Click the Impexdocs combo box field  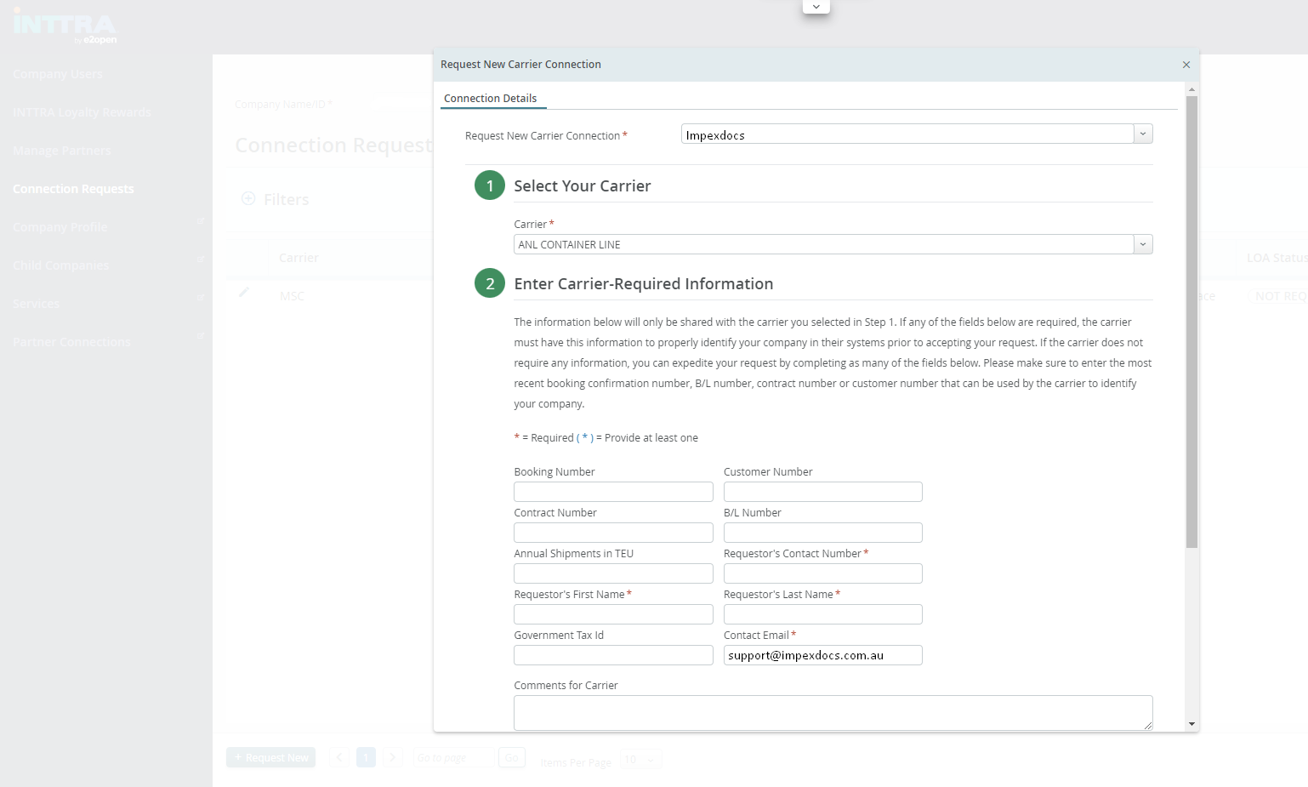907,134
